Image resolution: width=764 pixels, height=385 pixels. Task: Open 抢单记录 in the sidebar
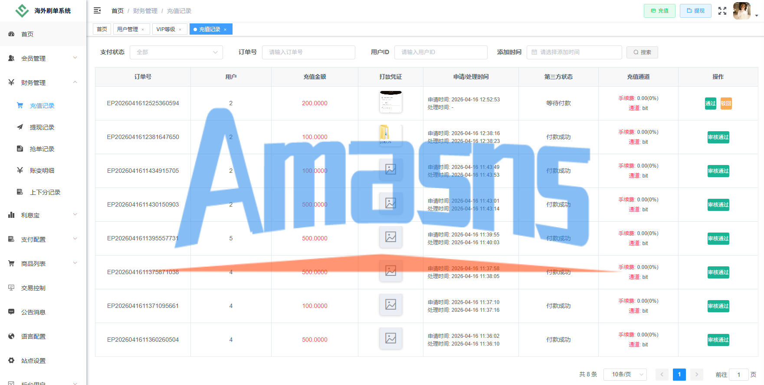click(x=43, y=149)
